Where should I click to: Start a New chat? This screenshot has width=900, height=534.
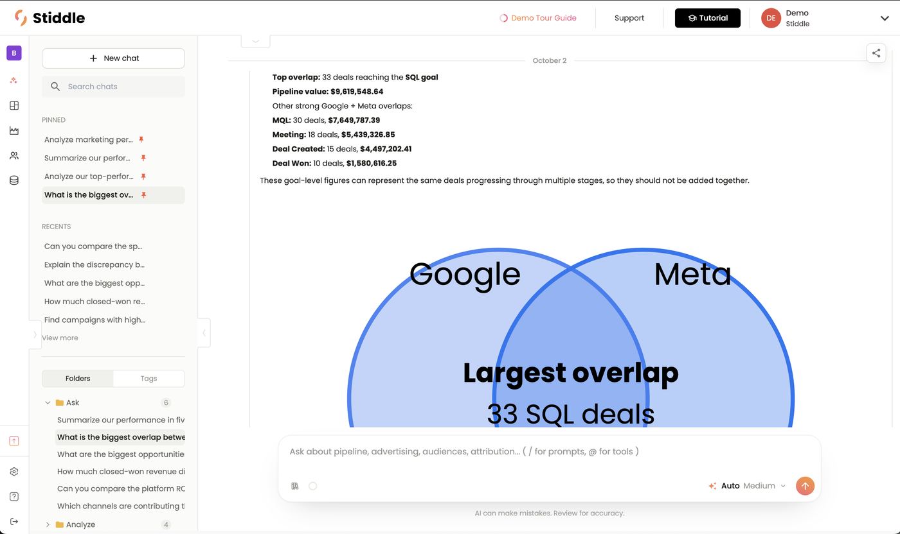pyautogui.click(x=113, y=58)
